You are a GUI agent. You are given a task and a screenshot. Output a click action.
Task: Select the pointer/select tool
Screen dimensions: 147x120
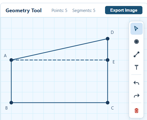136,29
